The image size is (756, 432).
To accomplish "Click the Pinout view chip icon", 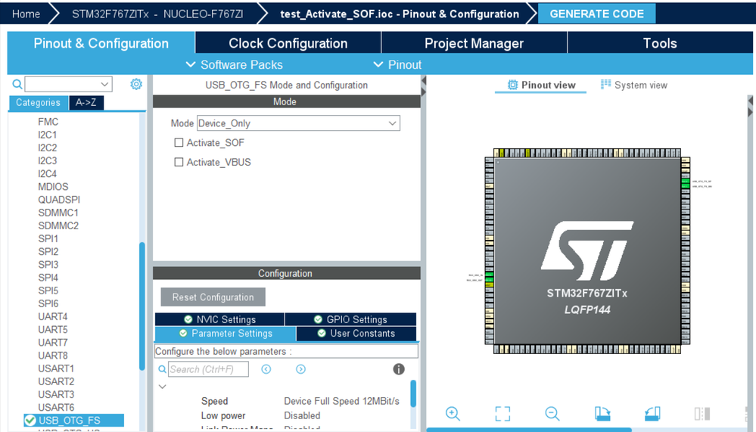I will [x=512, y=85].
